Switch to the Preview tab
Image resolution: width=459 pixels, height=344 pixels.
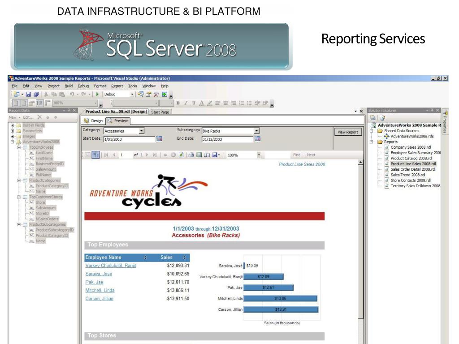118,121
